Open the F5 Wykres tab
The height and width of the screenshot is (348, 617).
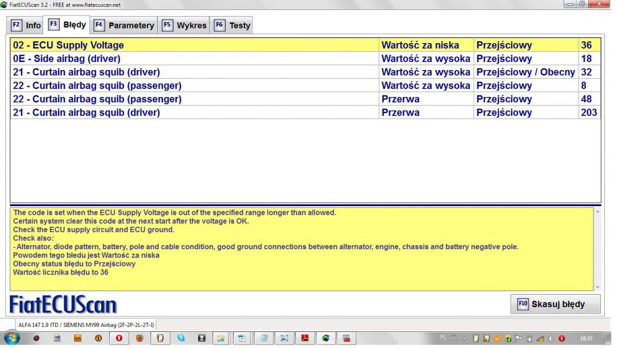tap(183, 25)
